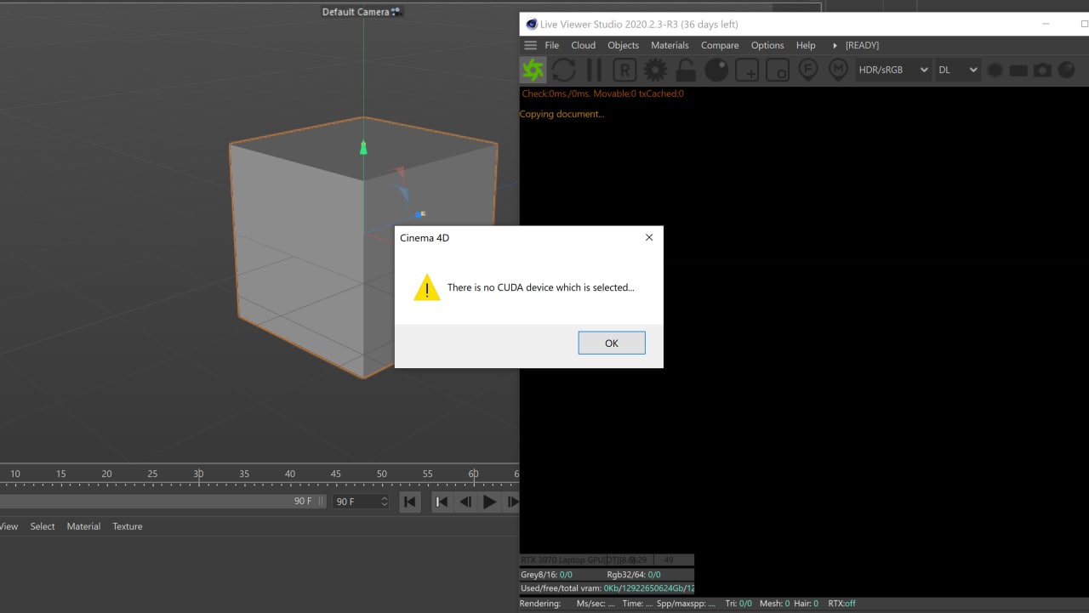Click the camera icon next to Default Camera
This screenshot has height=613, width=1089.
tap(396, 12)
